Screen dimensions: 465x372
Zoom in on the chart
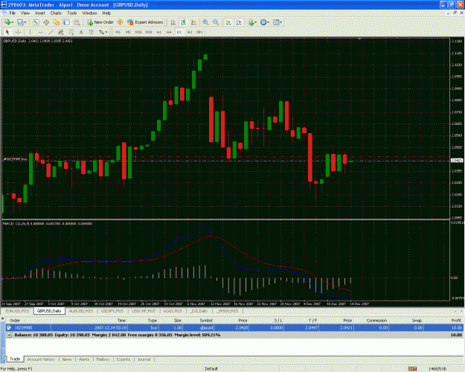pos(205,22)
